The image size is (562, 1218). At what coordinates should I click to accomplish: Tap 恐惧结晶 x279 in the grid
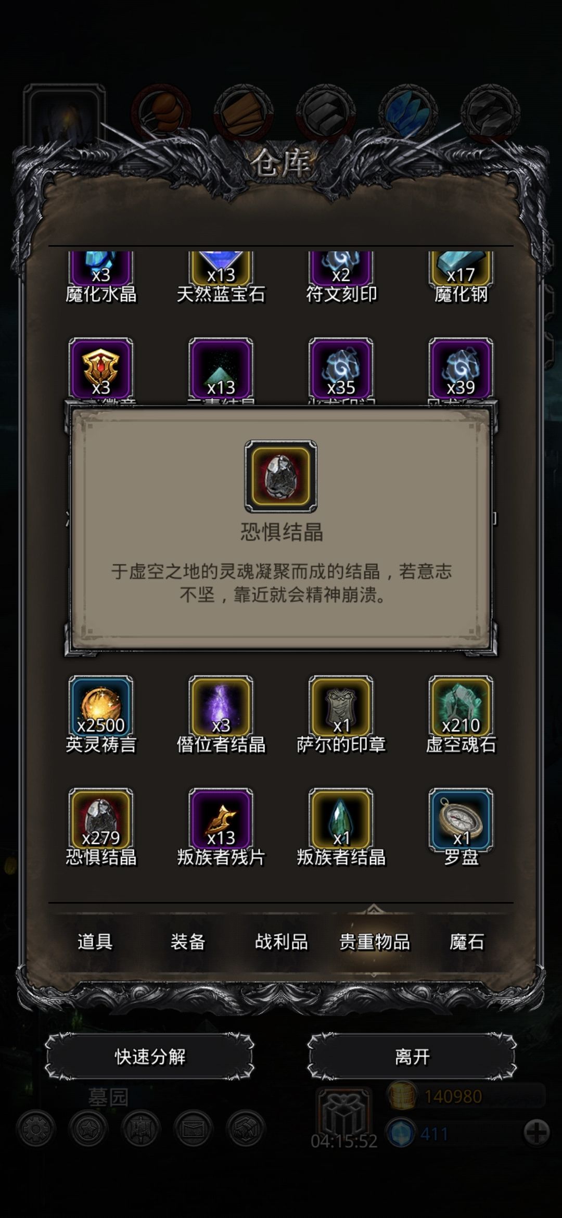coord(100,819)
